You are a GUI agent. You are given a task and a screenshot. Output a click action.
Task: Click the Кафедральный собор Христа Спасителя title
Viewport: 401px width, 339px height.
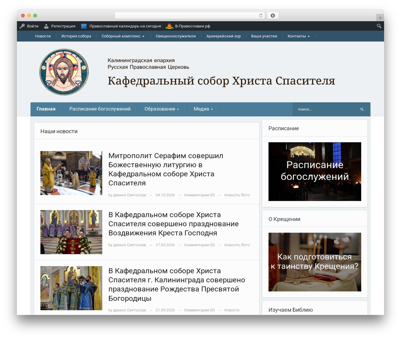click(x=221, y=81)
